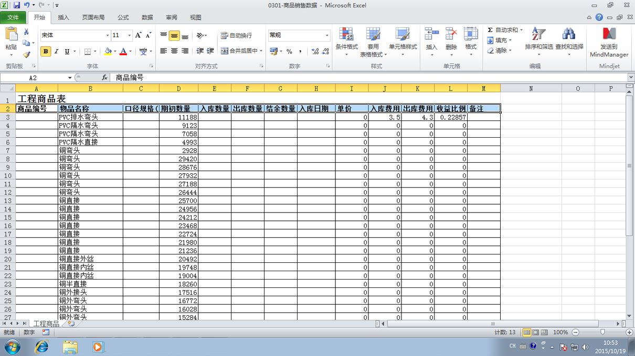Decrease font size with the small A icon
The width and height of the screenshot is (635, 356).
coord(149,35)
